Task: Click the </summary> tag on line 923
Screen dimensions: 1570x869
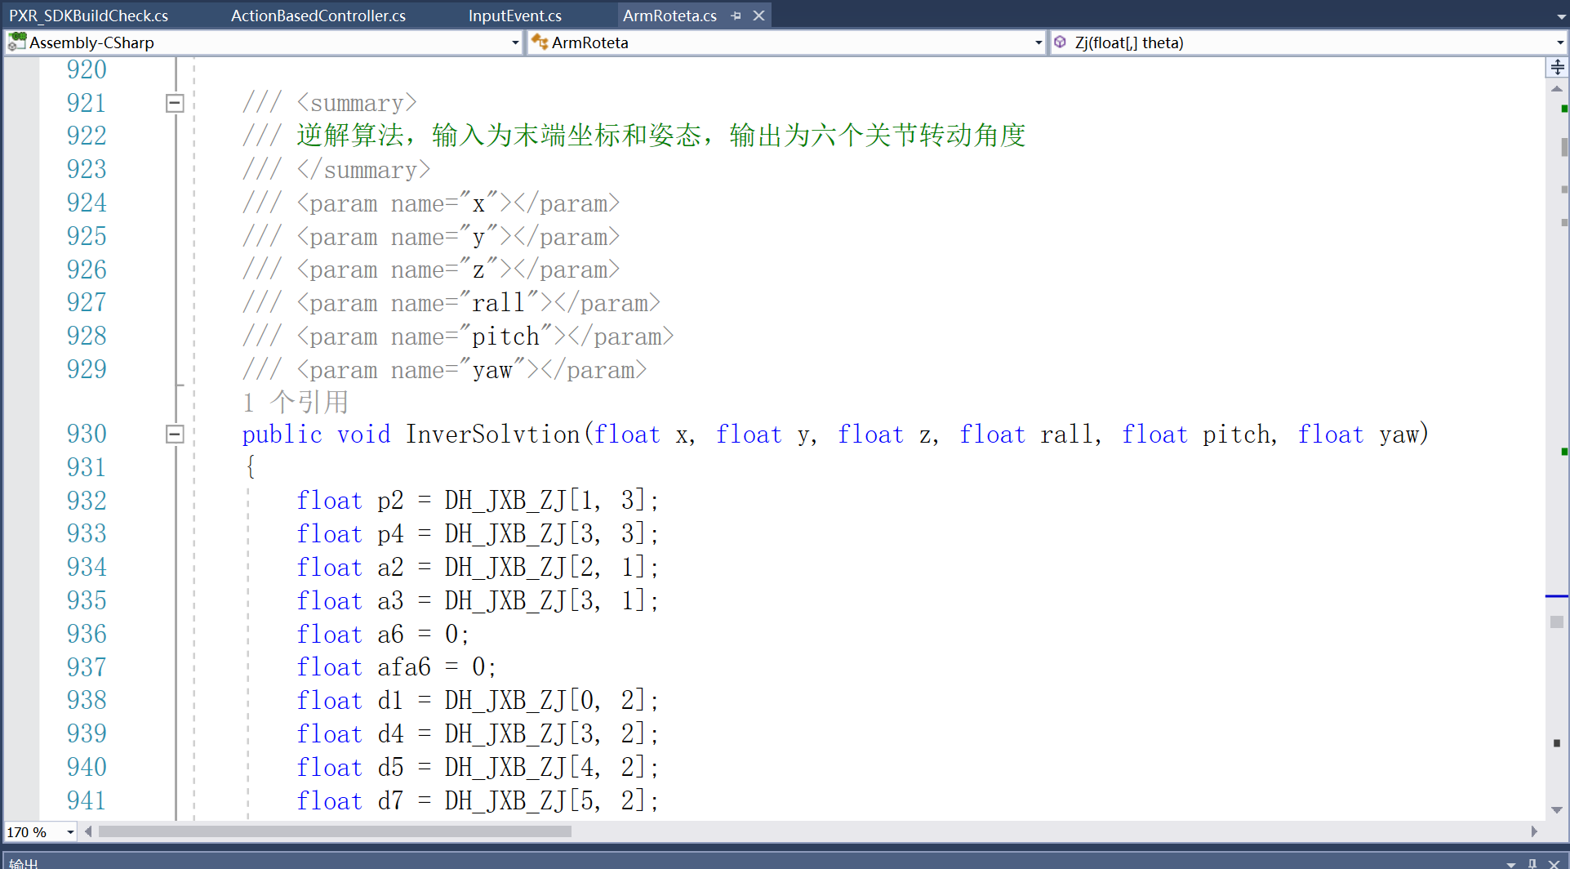Action: [x=363, y=171]
